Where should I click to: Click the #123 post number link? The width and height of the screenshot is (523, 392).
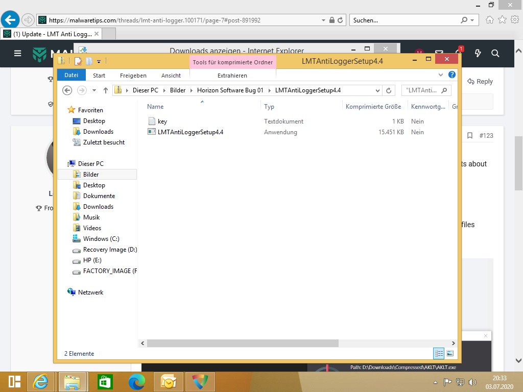[x=486, y=136]
